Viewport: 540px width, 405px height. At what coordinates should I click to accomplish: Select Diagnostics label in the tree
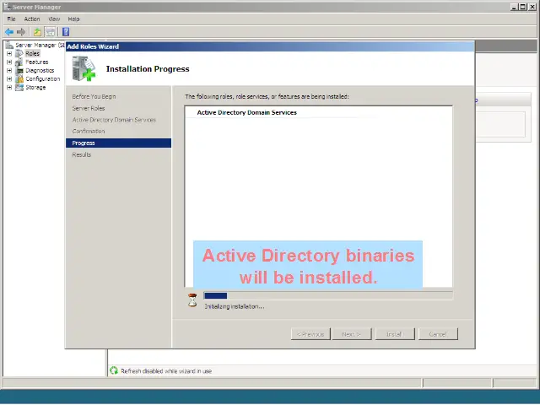[40, 70]
